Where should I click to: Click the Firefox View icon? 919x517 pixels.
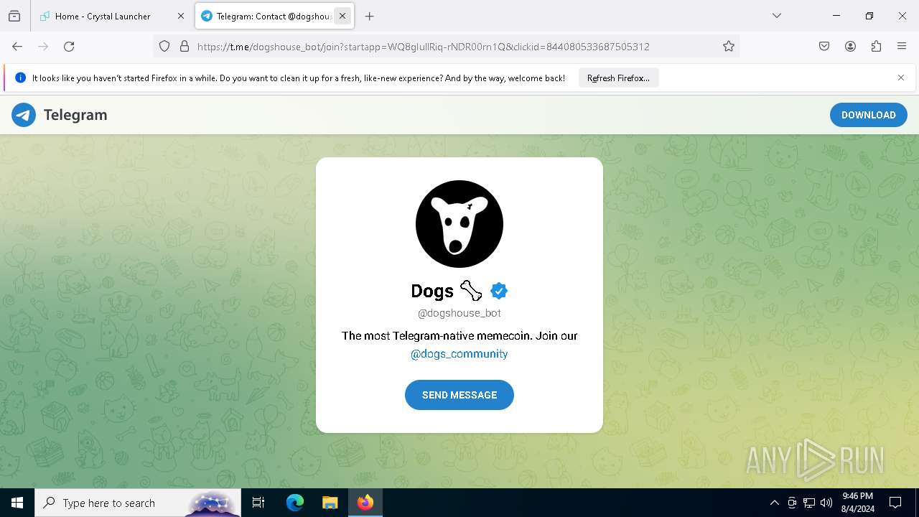(x=14, y=16)
